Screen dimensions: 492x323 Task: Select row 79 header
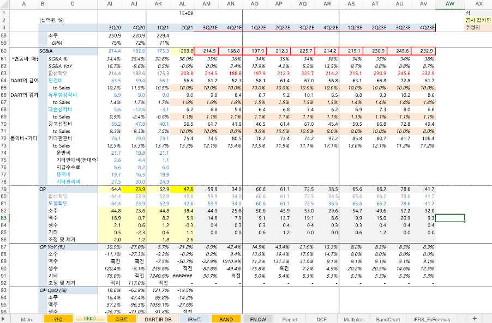click(x=4, y=189)
